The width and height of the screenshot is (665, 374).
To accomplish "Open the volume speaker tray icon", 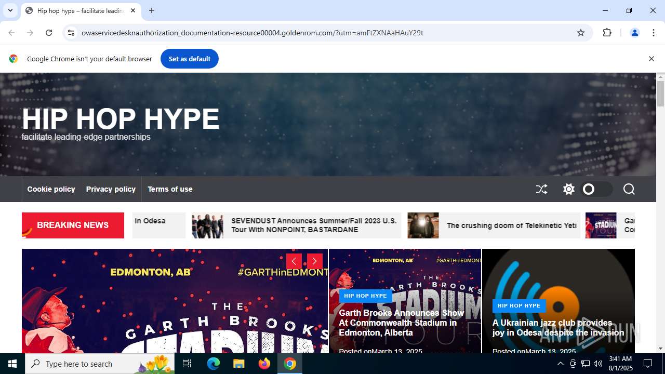I will pyautogui.click(x=597, y=364).
